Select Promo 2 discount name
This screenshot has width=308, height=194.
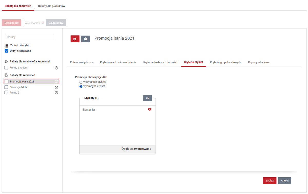tap(14, 93)
